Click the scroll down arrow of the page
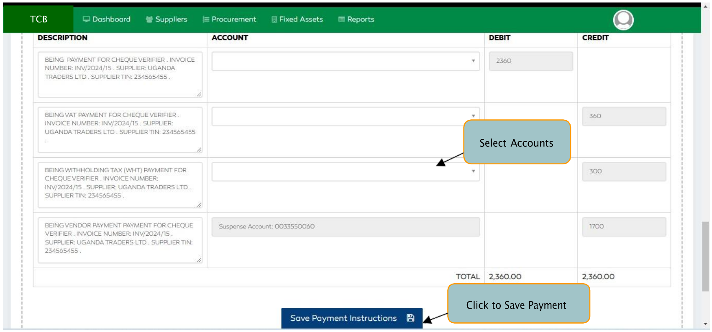 (x=705, y=324)
